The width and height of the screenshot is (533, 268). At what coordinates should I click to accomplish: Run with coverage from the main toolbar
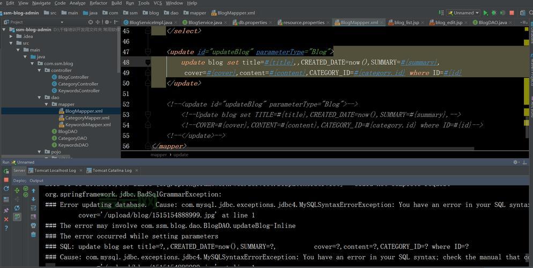tap(502, 13)
